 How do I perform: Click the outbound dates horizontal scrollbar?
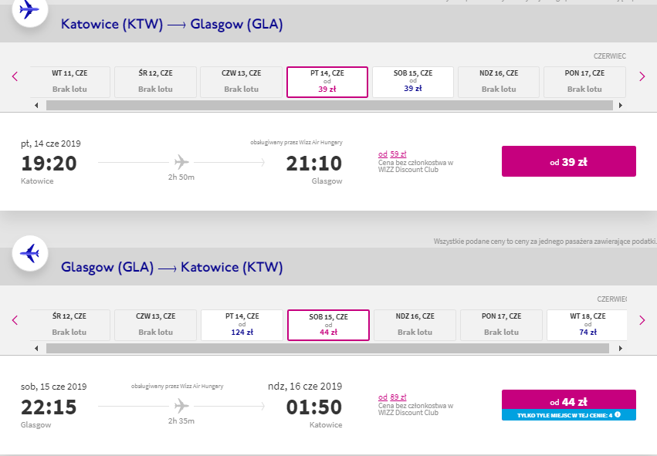pyautogui.click(x=330, y=105)
